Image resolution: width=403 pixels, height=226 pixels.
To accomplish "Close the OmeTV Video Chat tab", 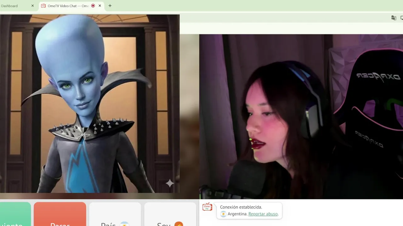I will point(100,6).
